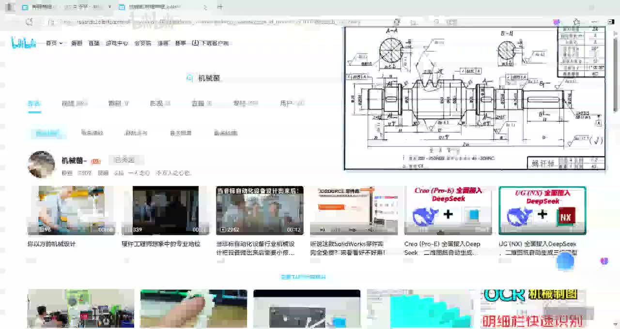Open the browser three-dots menu
Screen dimensions: 620x329
click(x=595, y=22)
